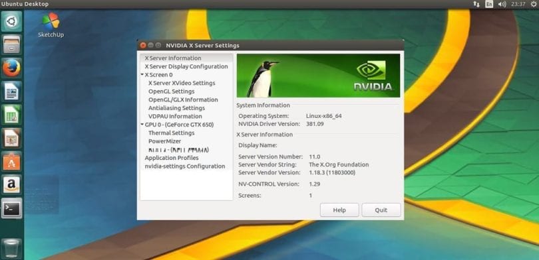539x260 pixels.
Task: Open the Files manager icon
Action: coord(12,44)
